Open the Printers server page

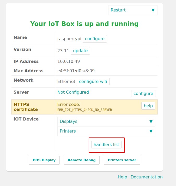tap(122, 160)
